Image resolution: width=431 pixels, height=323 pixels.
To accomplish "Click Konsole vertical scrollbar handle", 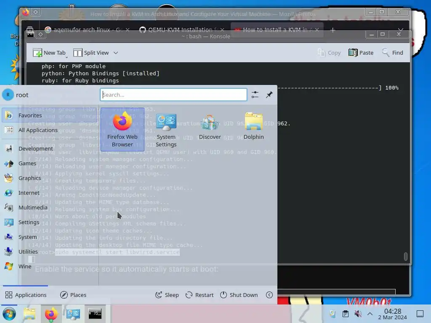I will click(405, 256).
